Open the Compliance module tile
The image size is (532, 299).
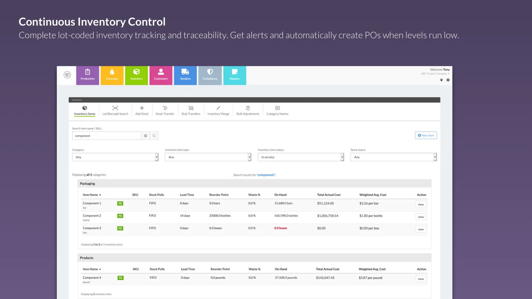click(210, 75)
